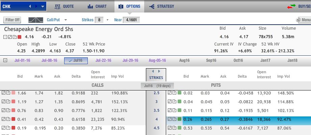Click plus icon for highlighted 0.26 put row
311x135 pixels.
click(x=174, y=119)
